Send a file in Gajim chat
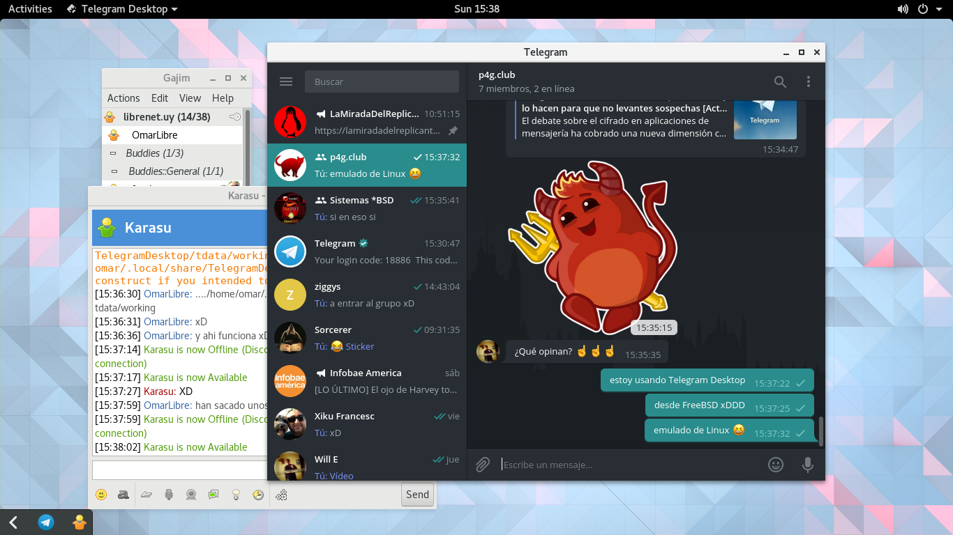This screenshot has width=953, height=535. coord(147,495)
